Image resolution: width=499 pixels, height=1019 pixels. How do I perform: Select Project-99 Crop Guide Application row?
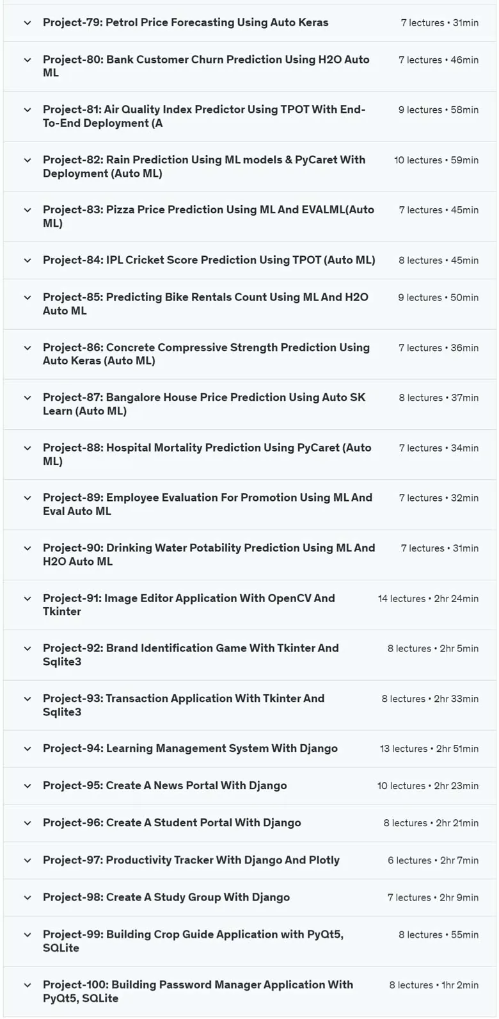click(249, 942)
